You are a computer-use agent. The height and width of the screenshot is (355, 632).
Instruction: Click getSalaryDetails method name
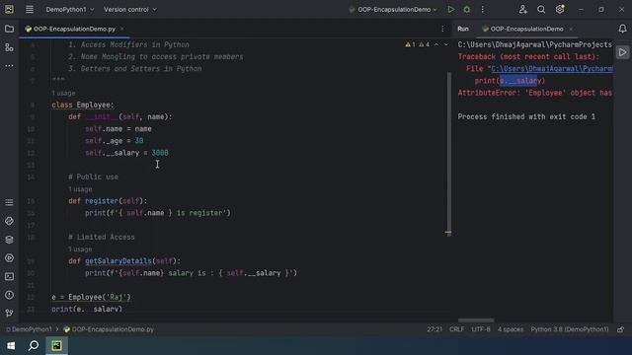118,261
